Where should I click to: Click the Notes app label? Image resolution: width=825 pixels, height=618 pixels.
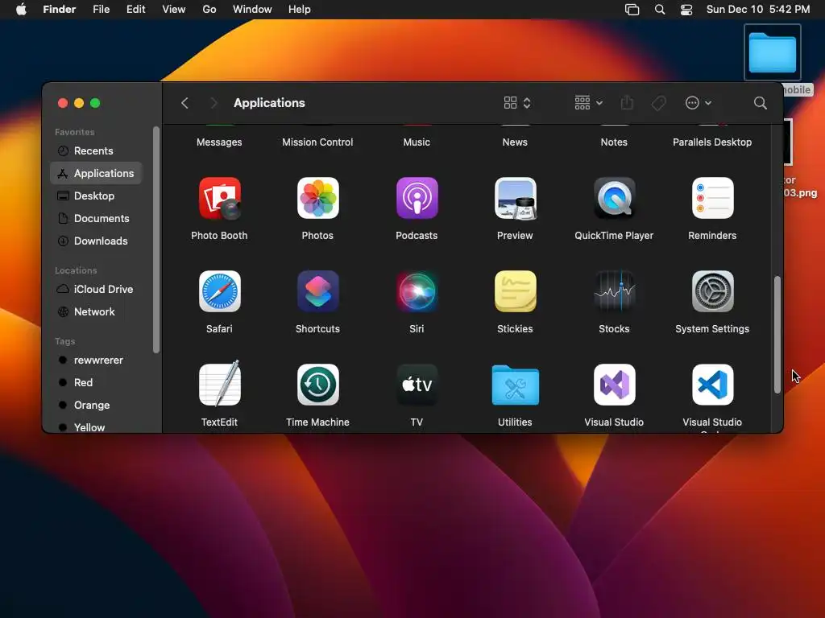tap(614, 142)
